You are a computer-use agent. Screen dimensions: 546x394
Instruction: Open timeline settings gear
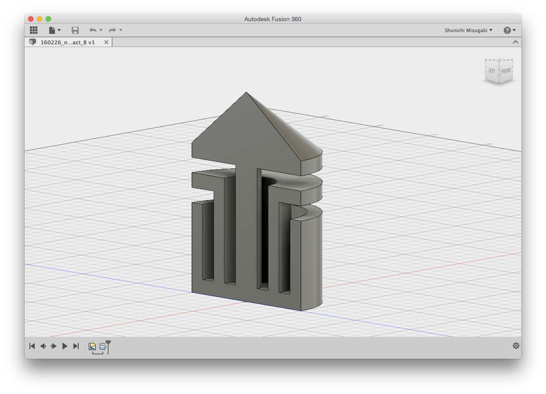pos(516,346)
